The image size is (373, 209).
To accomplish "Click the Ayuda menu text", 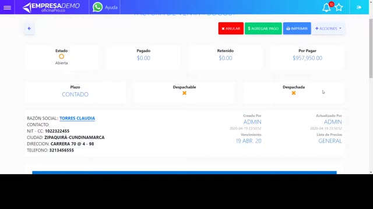I will click(x=111, y=8).
